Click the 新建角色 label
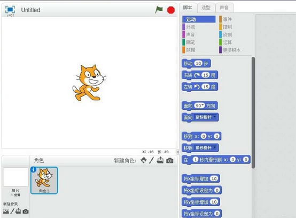296x218 pixels. coord(125,161)
